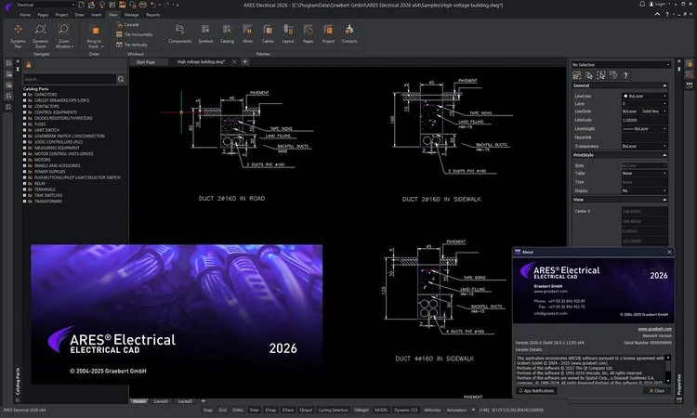697x418 pixels.
Task: Toggle Ortho mode in the status bar
Action: [x=238, y=410]
